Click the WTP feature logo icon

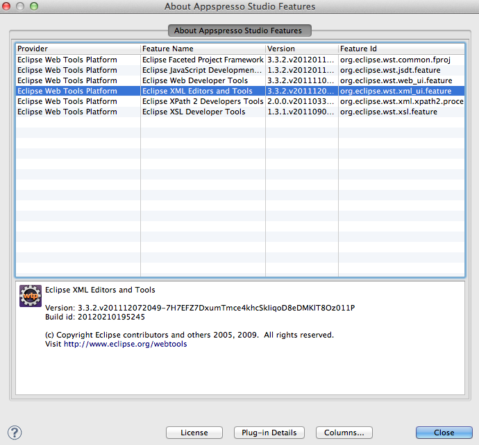(31, 296)
